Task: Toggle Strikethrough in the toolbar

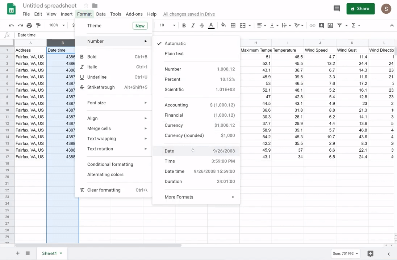Action: (202, 25)
